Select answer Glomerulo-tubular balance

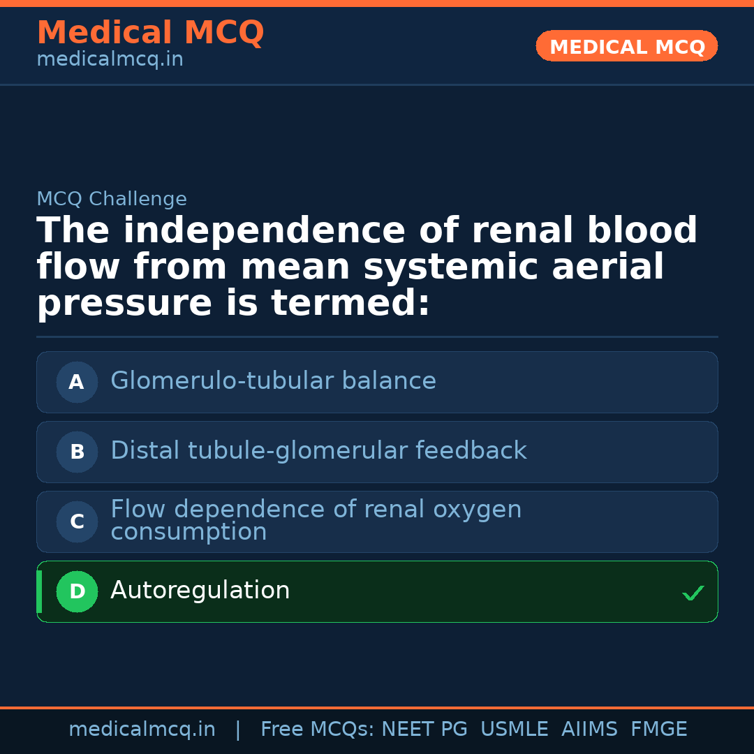tap(273, 381)
